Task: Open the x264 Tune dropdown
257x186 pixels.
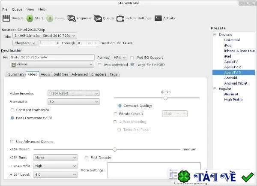Action: [55, 158]
